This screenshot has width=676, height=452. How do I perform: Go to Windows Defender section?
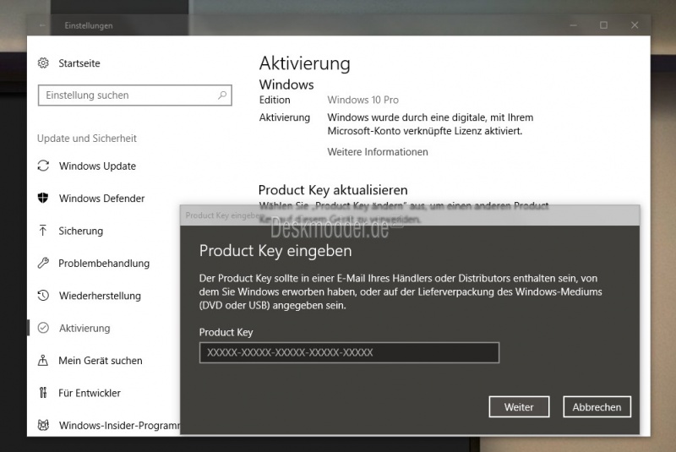[x=101, y=199]
